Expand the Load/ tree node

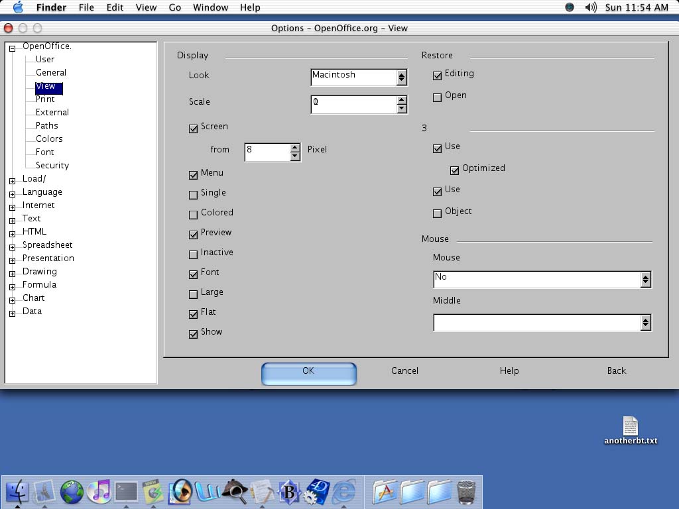click(x=12, y=181)
